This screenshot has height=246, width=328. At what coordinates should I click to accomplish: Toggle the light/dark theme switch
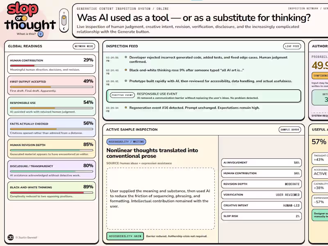pos(64,20)
